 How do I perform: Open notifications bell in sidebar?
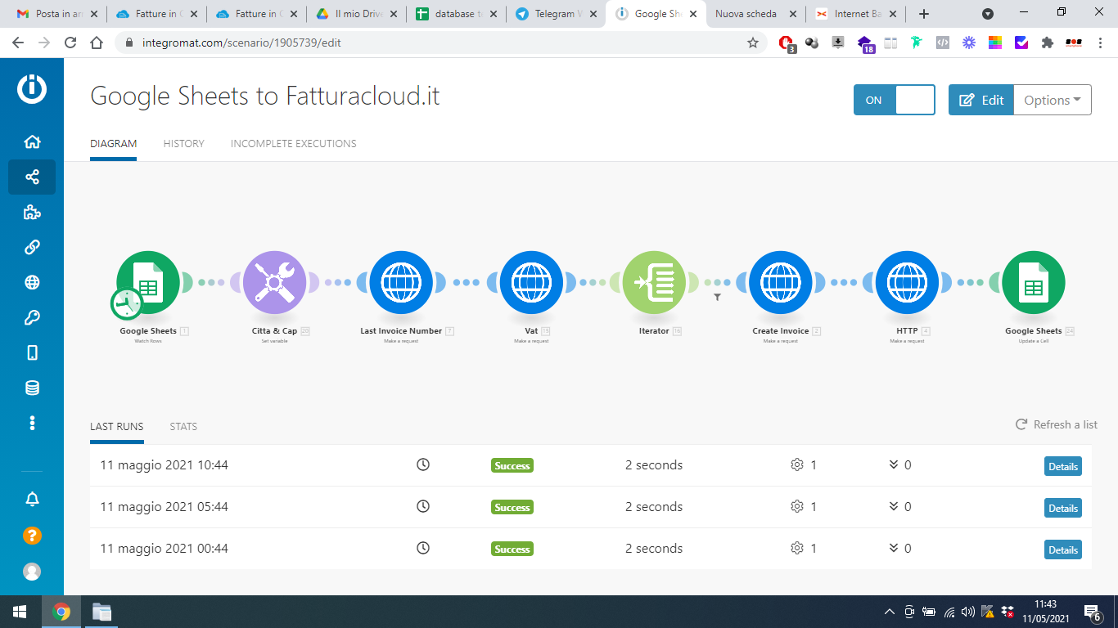[32, 500]
